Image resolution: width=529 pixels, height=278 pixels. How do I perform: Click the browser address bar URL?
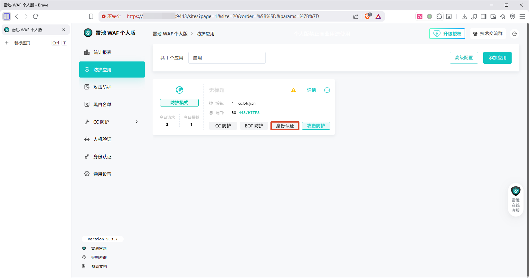[223, 16]
